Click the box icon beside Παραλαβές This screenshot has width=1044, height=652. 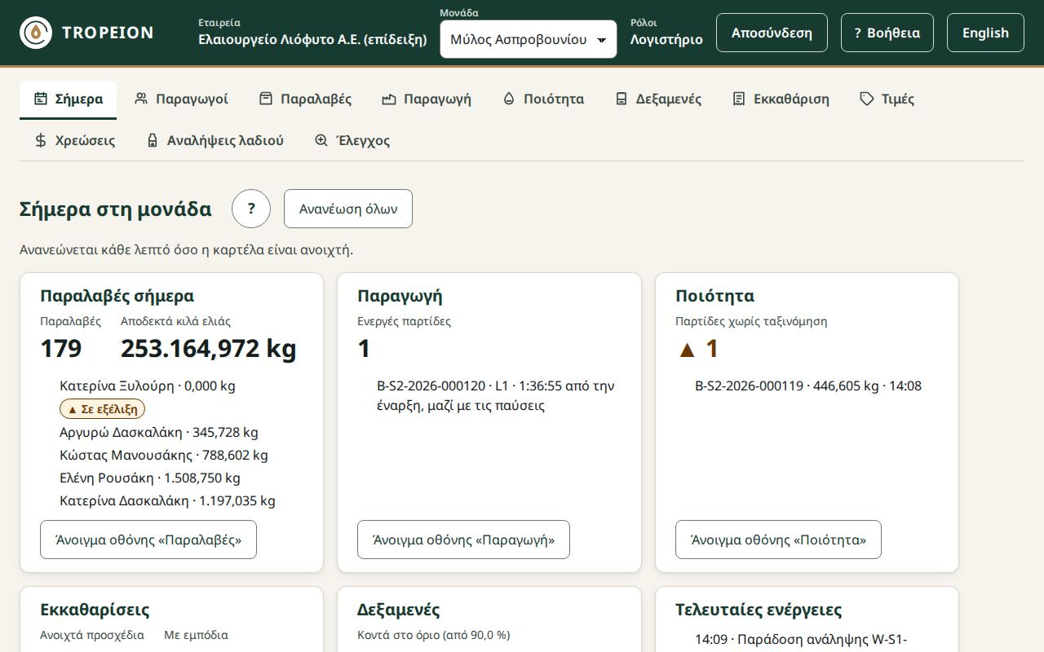click(266, 99)
